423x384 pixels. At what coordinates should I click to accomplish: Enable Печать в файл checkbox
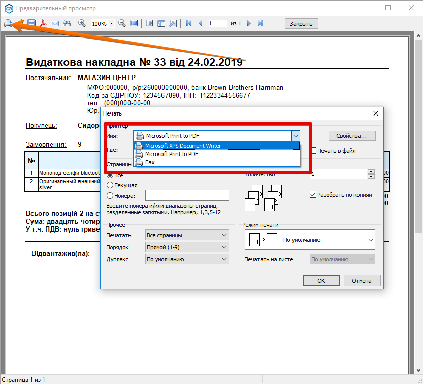click(314, 150)
